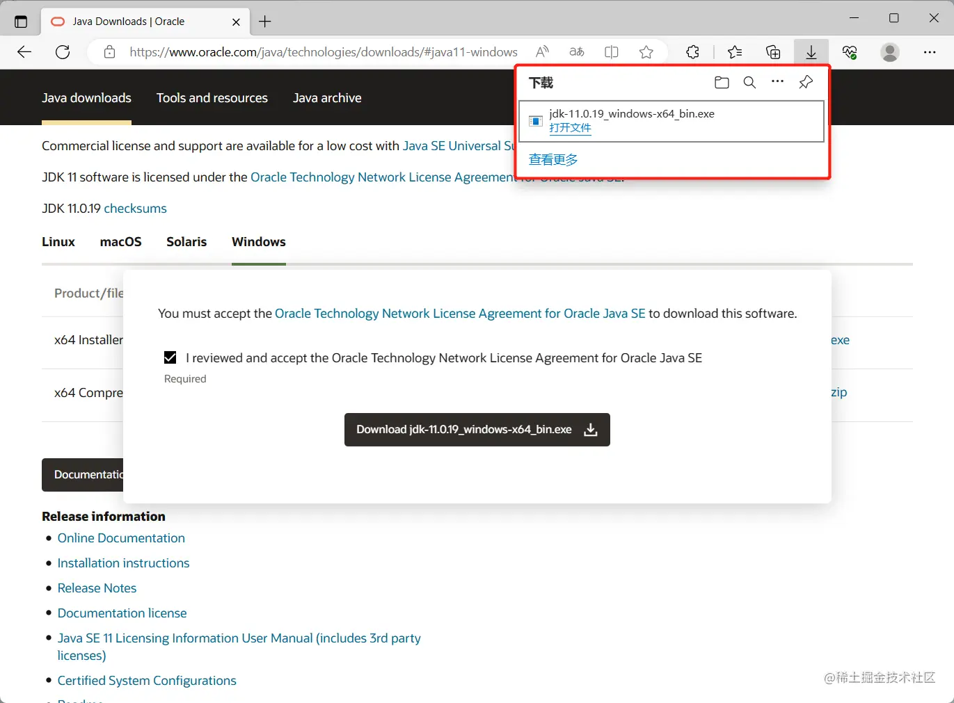
Task: Enter split screen view
Action: 612,52
